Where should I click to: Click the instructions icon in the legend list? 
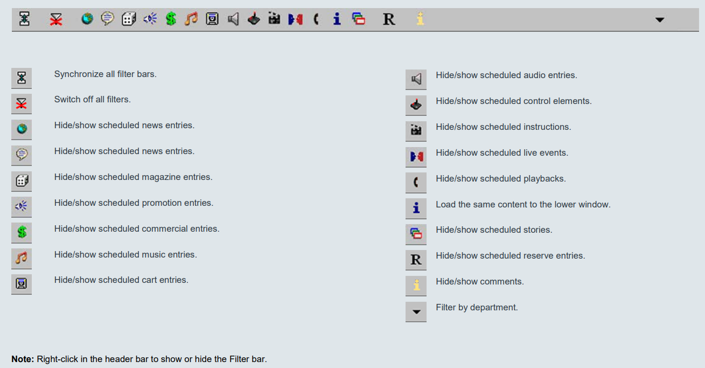[x=416, y=131]
